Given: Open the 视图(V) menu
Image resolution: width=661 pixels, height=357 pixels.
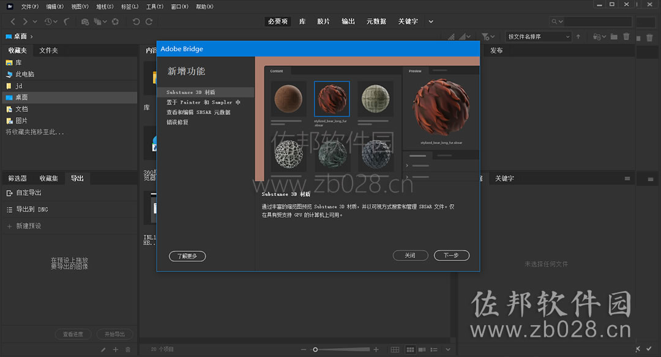Looking at the screenshot, I should 80,6.
